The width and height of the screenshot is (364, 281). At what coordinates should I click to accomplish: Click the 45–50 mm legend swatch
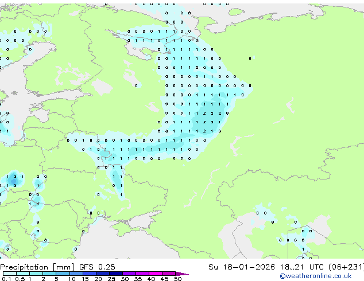169,274
